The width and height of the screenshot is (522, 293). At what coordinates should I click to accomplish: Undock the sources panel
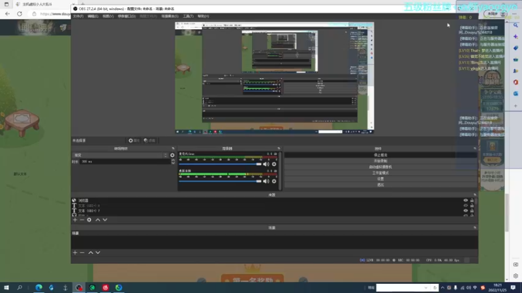(475, 195)
